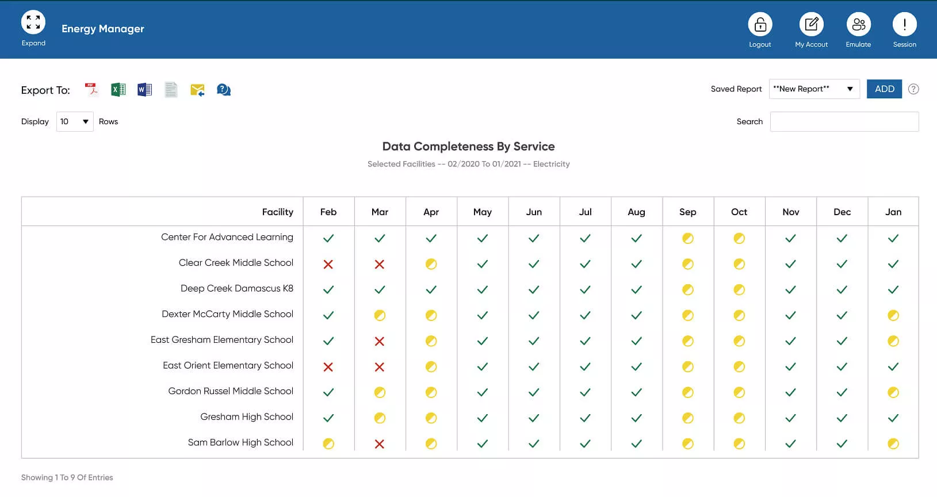Click the Logout padlock icon

click(x=760, y=24)
